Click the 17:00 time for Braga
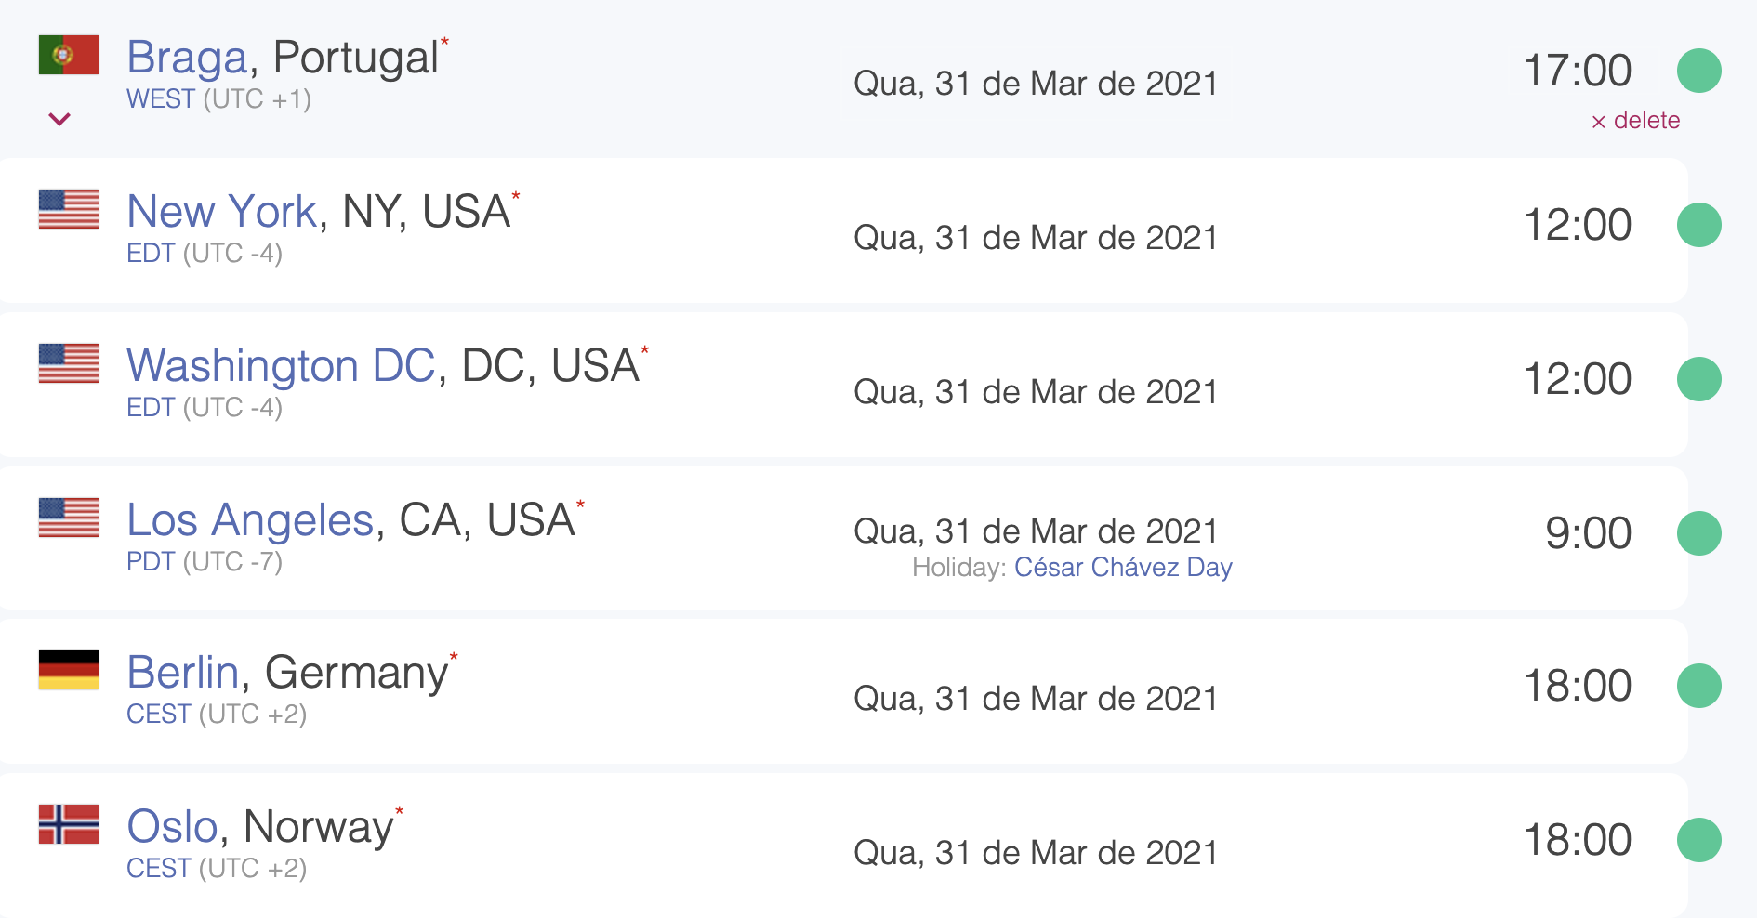Viewport: 1757px width, 918px height. coord(1577,70)
